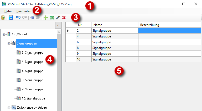The height and width of the screenshot is (111, 202).
Task: Click the Beschreibung cell of row 2
Action: pos(169,31)
